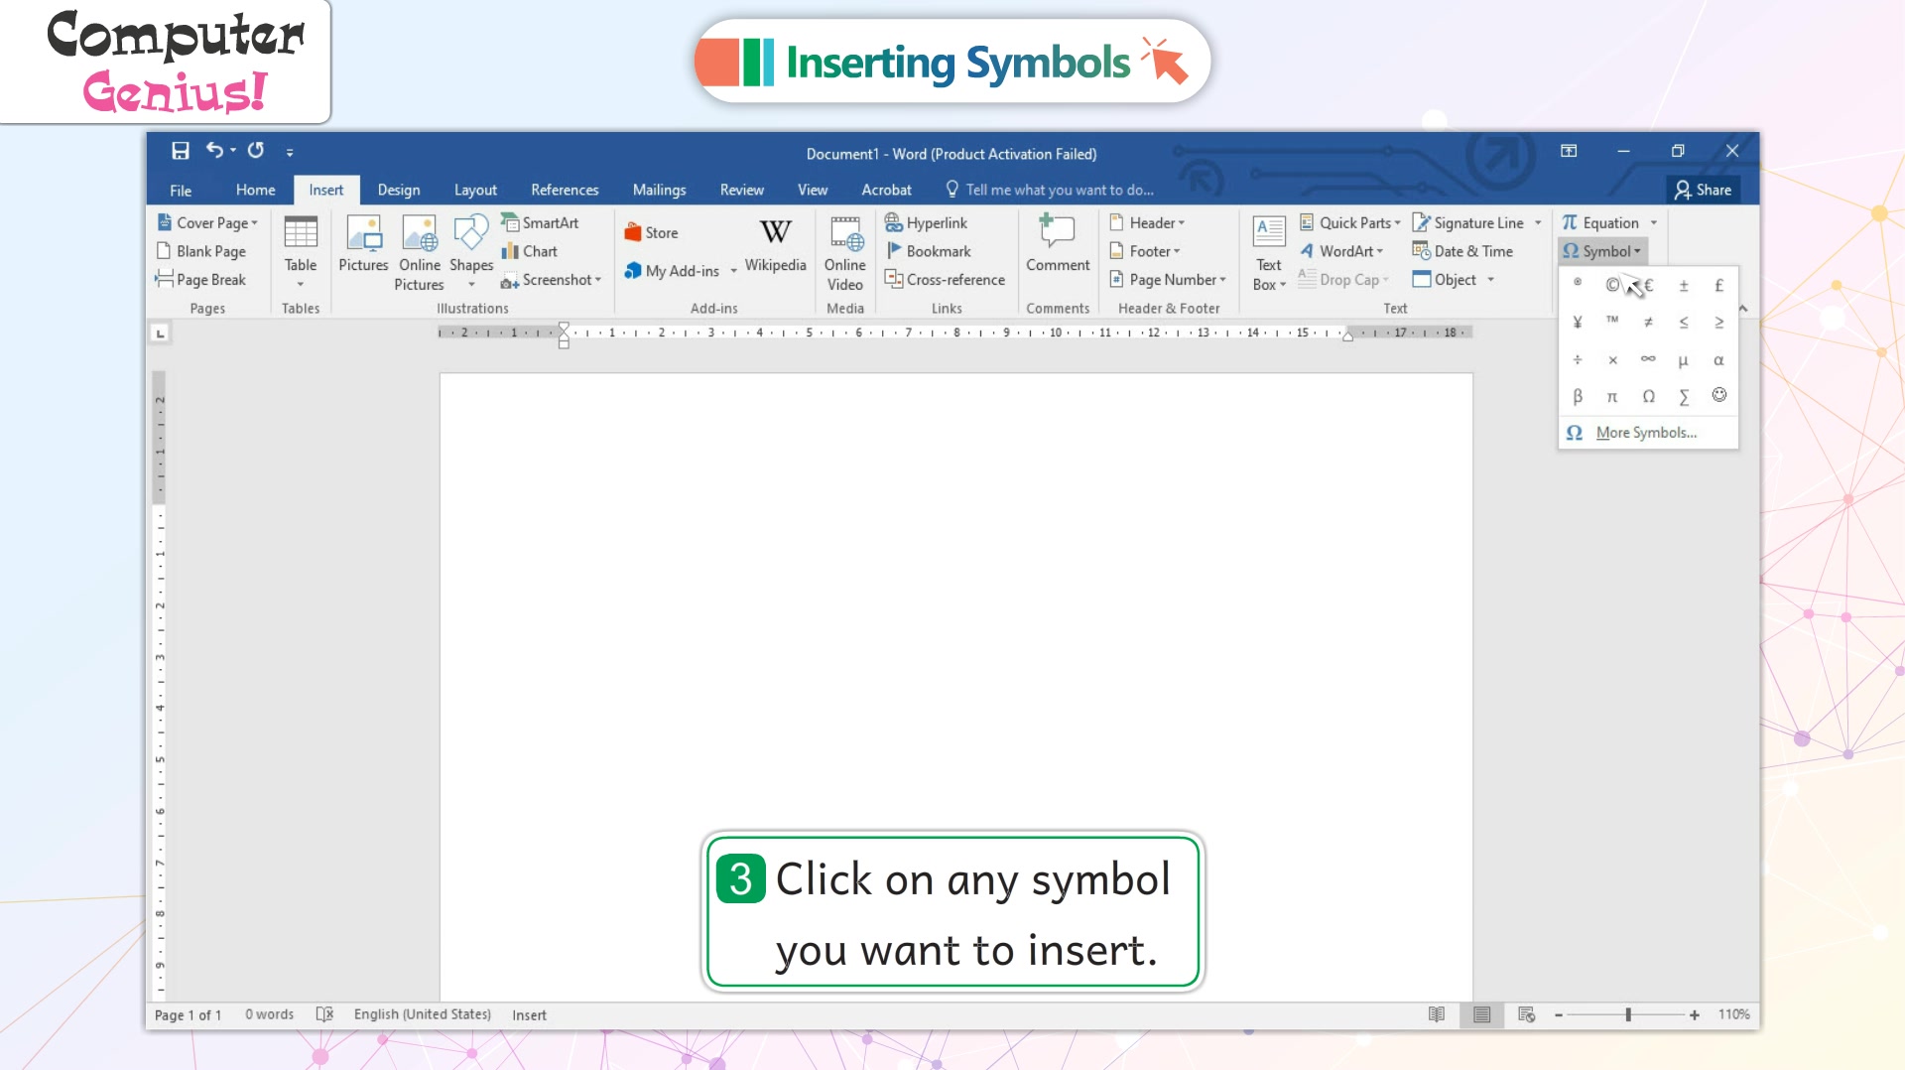Open the Footer dropdown
The image size is (1905, 1070).
pos(1145,251)
